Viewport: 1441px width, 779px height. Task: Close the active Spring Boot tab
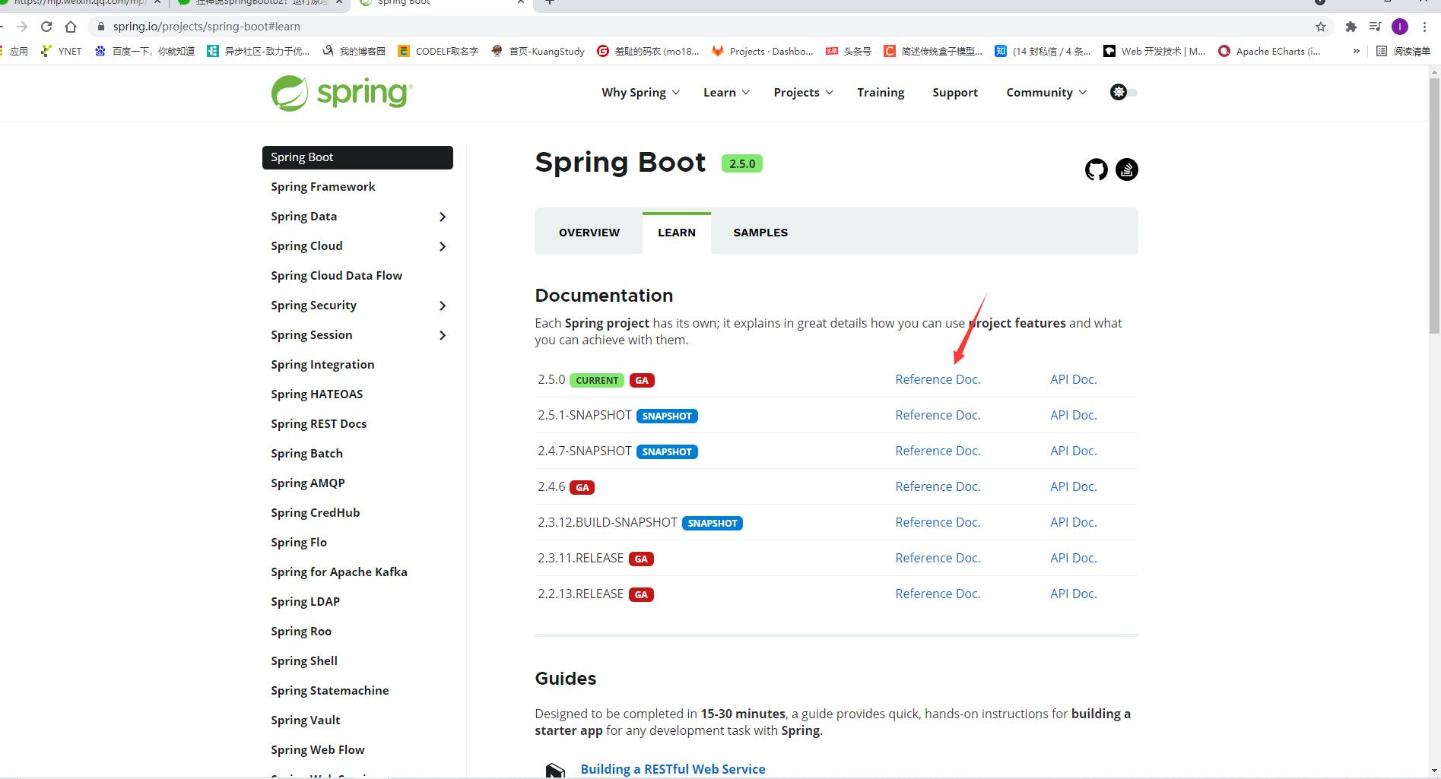(x=521, y=2)
